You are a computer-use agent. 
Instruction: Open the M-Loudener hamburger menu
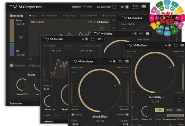[x=127, y=61]
